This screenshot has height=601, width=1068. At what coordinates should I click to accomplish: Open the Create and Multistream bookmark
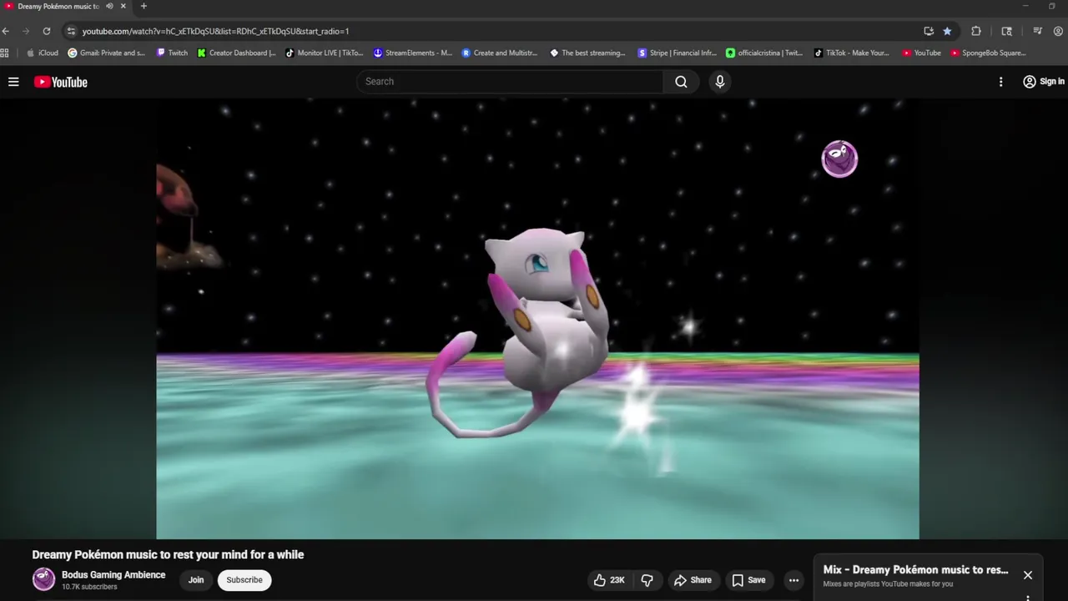(501, 53)
